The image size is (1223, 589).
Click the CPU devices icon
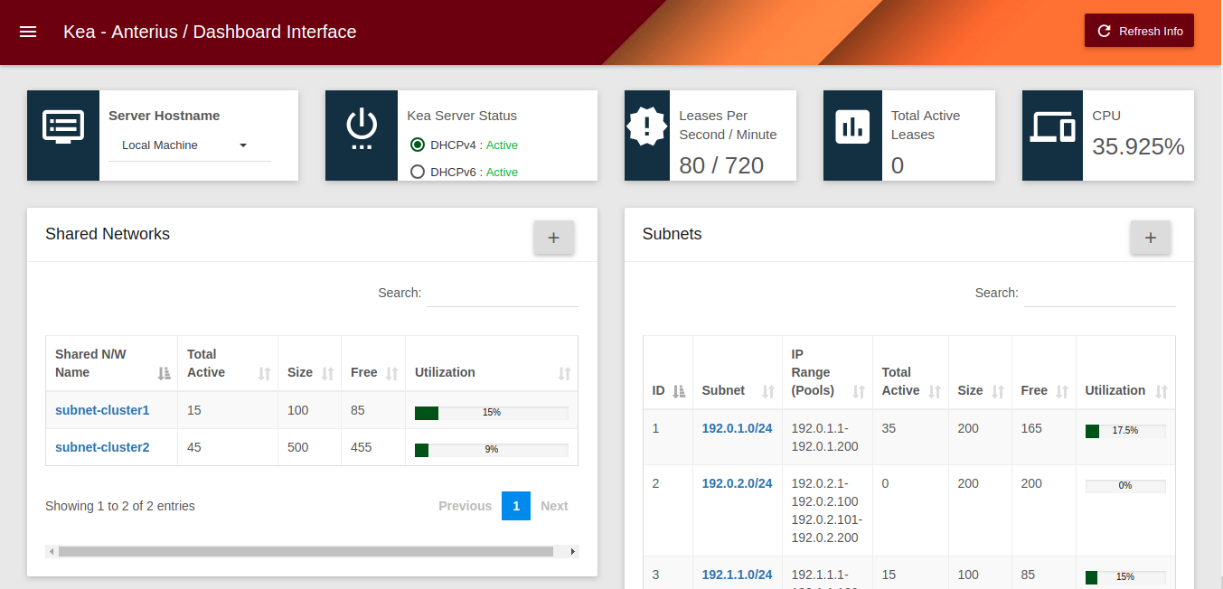pos(1052,127)
